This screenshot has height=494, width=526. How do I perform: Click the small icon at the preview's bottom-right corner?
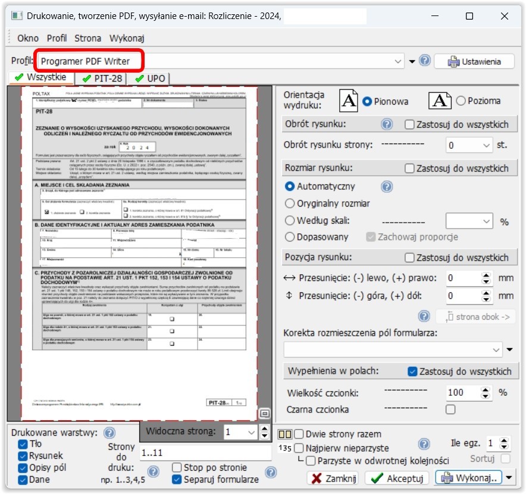[x=265, y=414]
